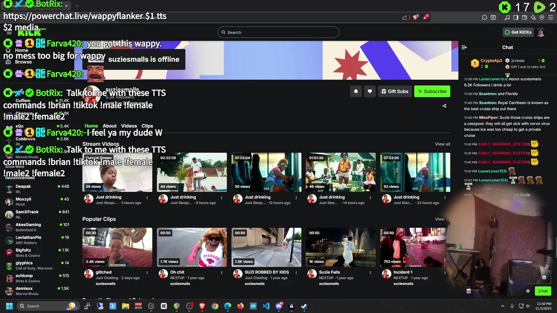Open the user profile avatar at top right
The height and width of the screenshot is (313, 557).
tap(541, 32)
